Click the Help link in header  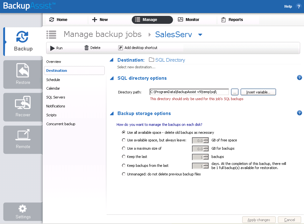point(288,6)
